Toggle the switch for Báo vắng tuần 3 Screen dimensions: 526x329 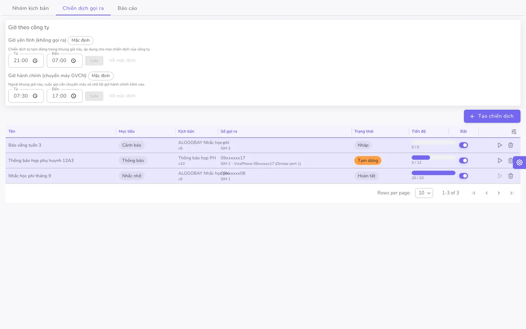click(464, 145)
